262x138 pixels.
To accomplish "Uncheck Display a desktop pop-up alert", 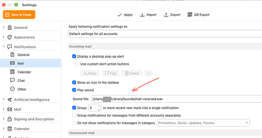I will tap(74, 56).
